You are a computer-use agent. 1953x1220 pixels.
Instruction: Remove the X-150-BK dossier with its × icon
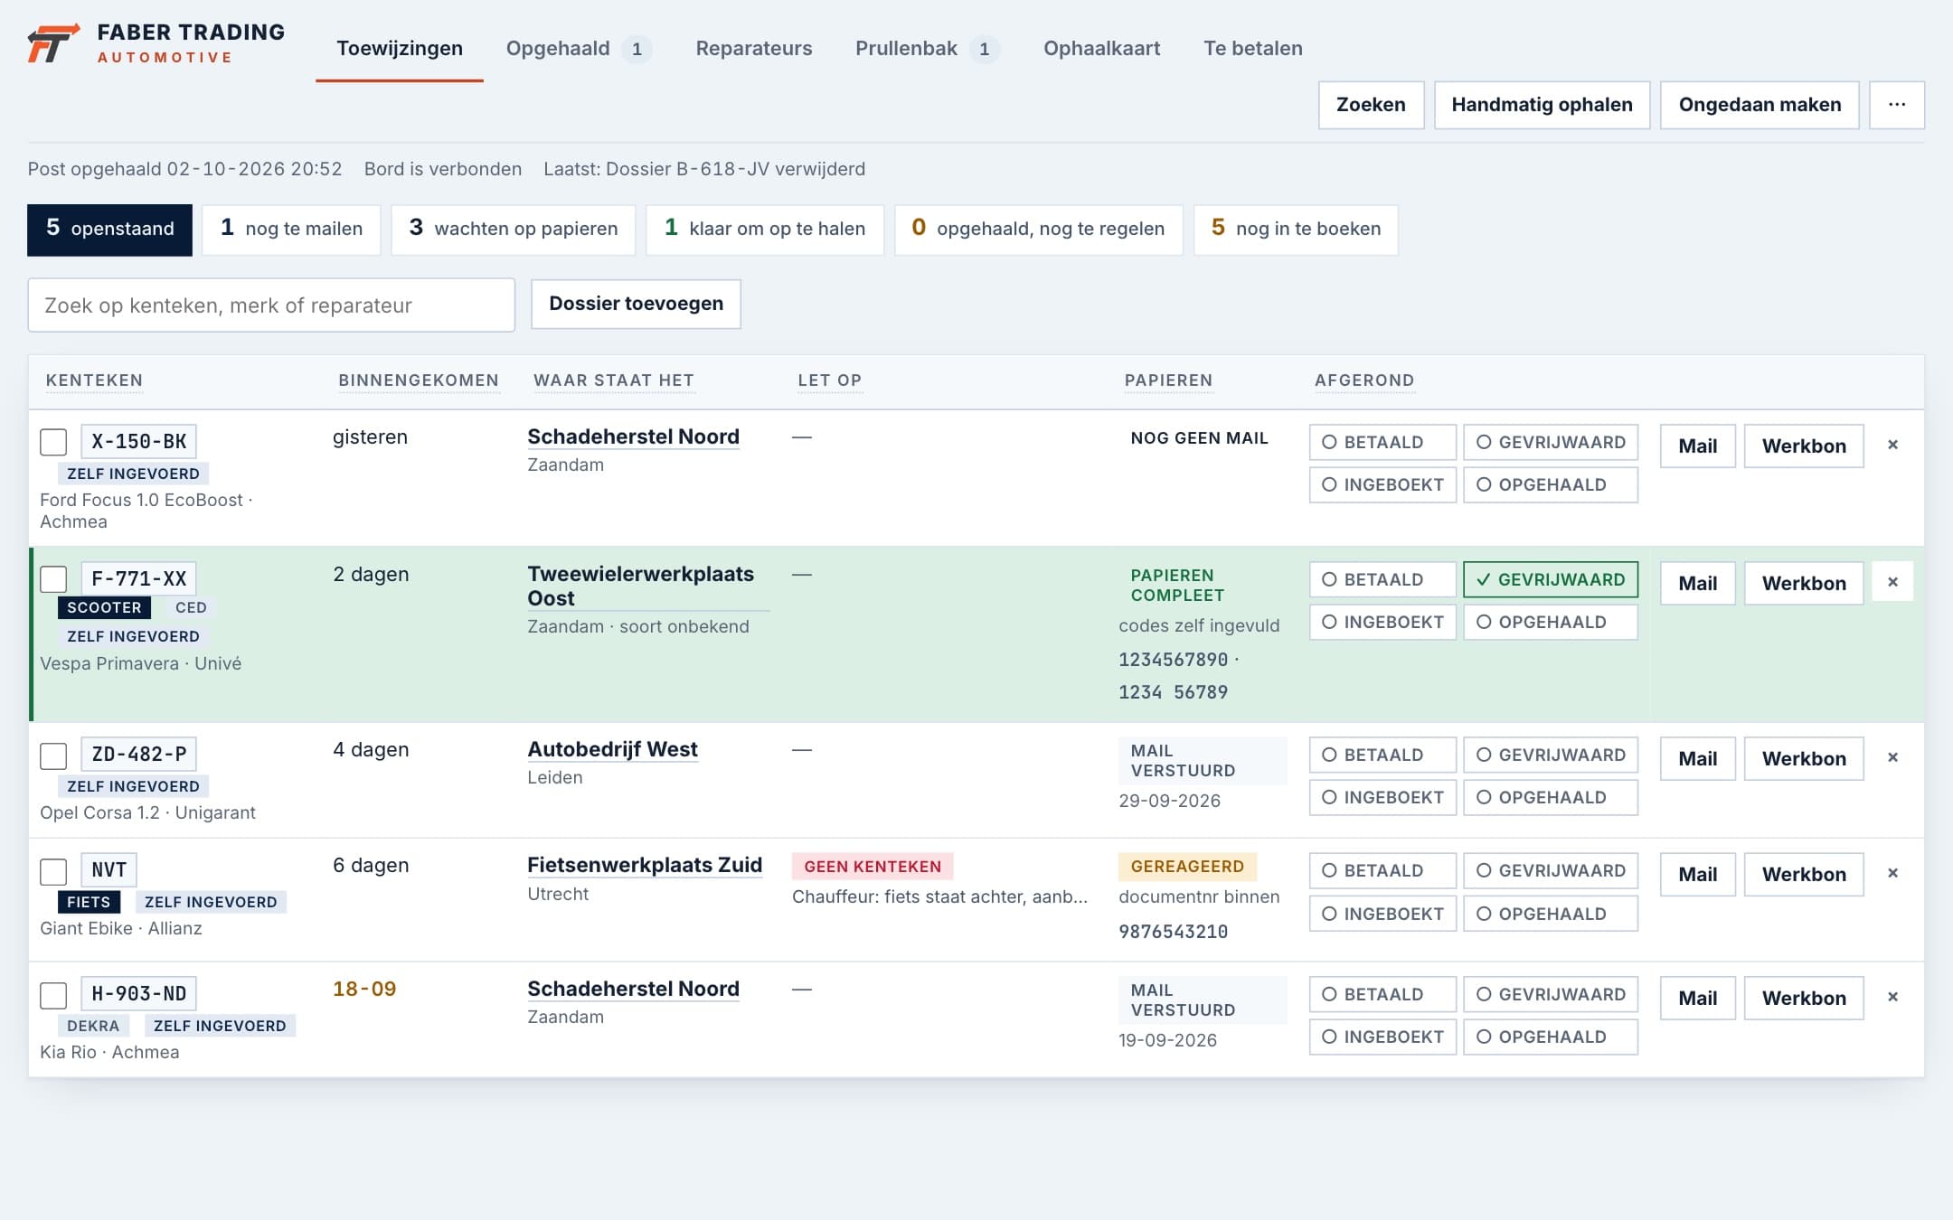(1892, 445)
